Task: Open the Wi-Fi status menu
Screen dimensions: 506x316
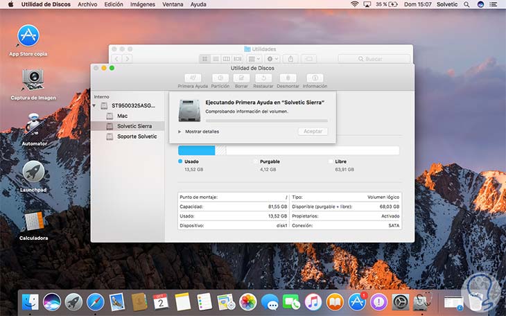Action: [x=354, y=4]
